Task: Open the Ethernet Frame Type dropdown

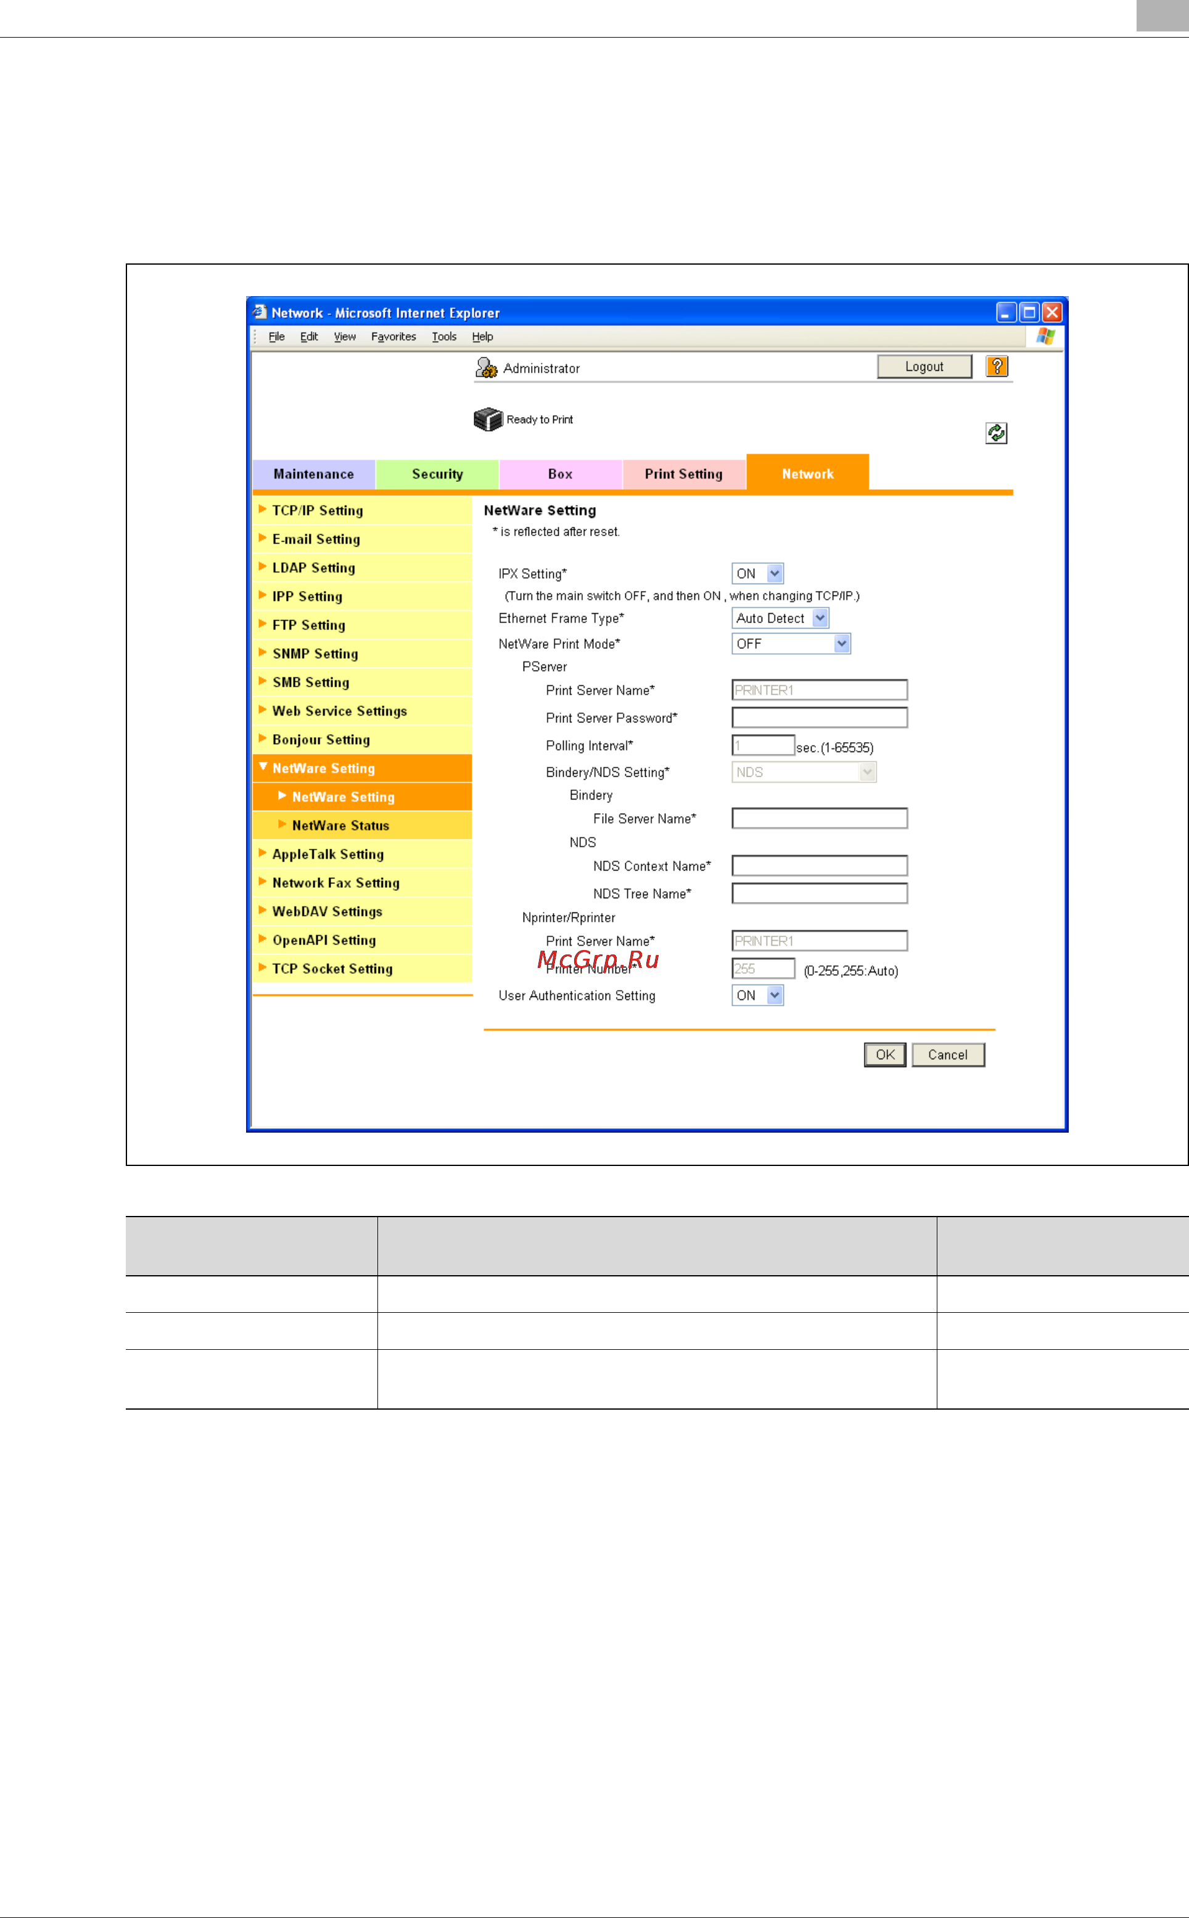Action: 780,618
